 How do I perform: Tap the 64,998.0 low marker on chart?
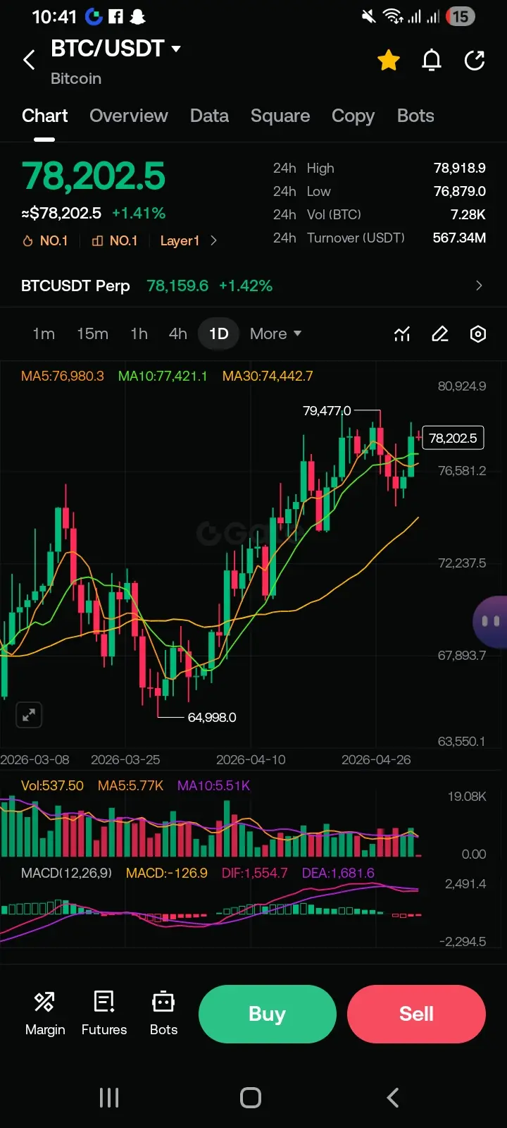(x=212, y=717)
